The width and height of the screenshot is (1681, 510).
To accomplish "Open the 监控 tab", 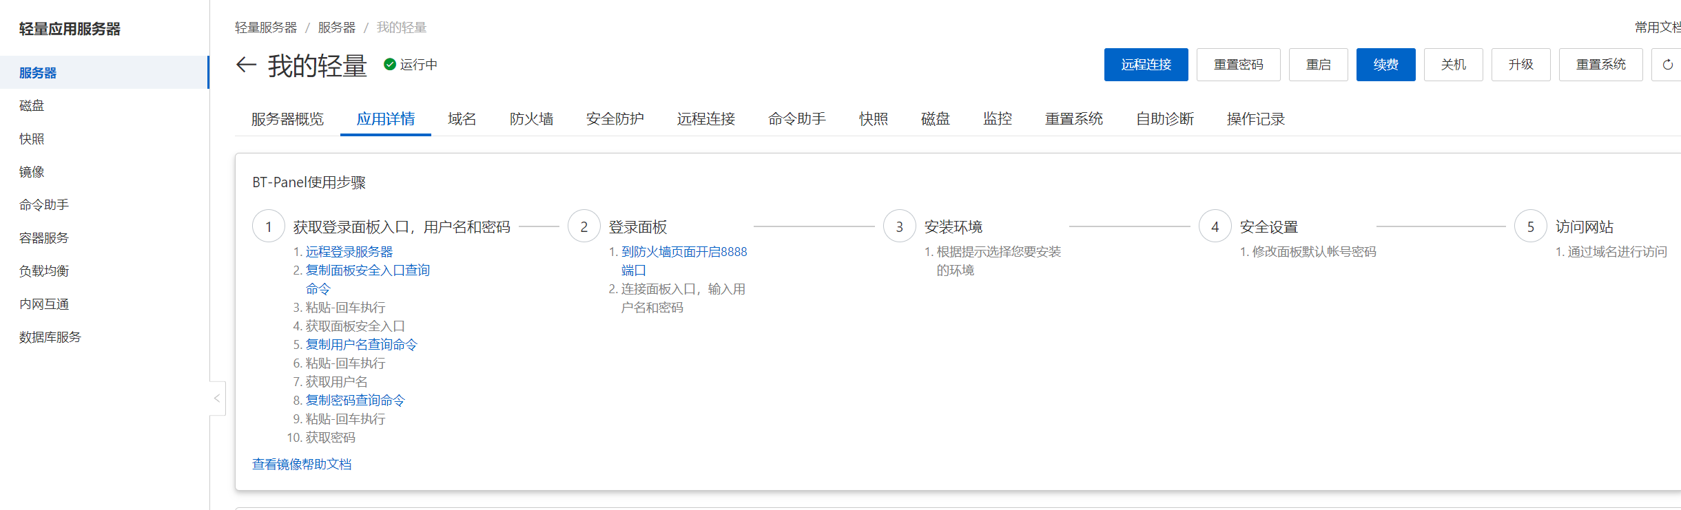I will [x=997, y=119].
